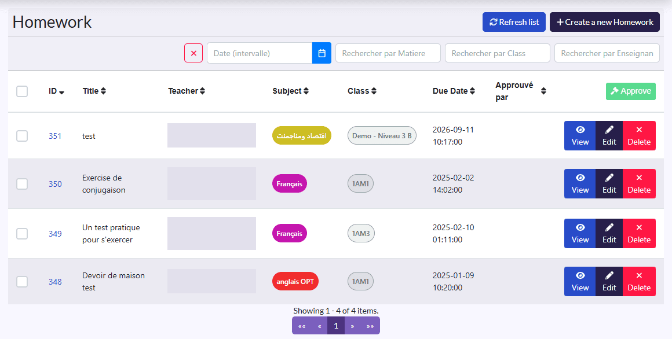Edit homework 351 titled test
The image size is (672, 339).
(x=609, y=136)
